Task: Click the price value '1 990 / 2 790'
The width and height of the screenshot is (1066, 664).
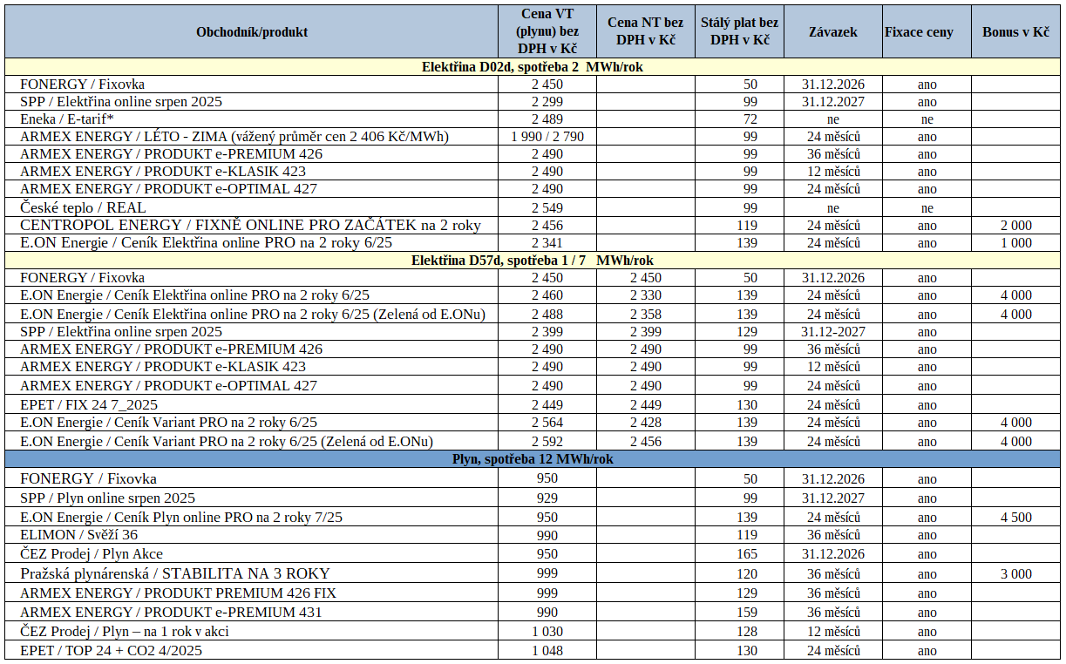Action: pyautogui.click(x=547, y=136)
